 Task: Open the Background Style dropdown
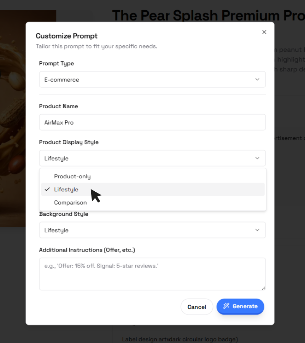point(152,230)
